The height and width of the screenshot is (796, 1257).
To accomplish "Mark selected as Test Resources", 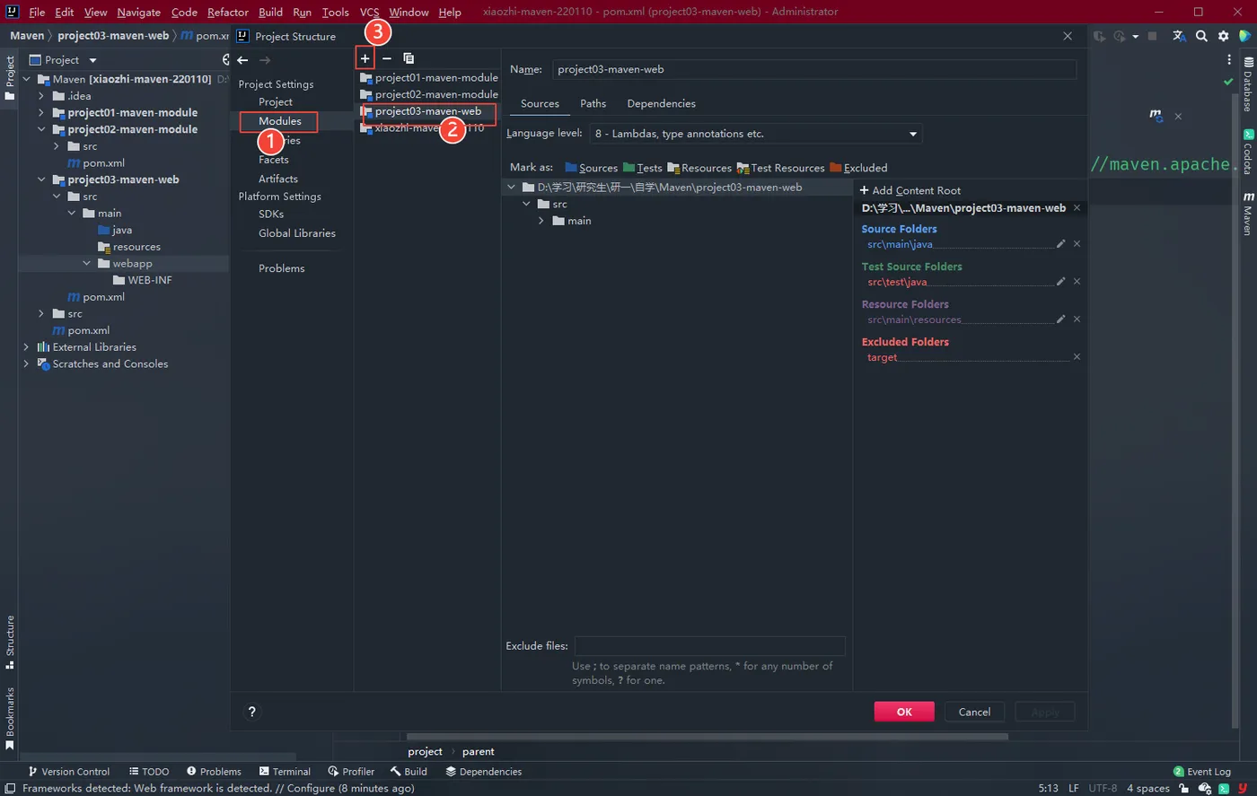I will (780, 168).
